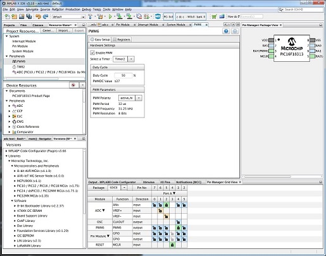Click the Debug Project icon

(146, 16)
